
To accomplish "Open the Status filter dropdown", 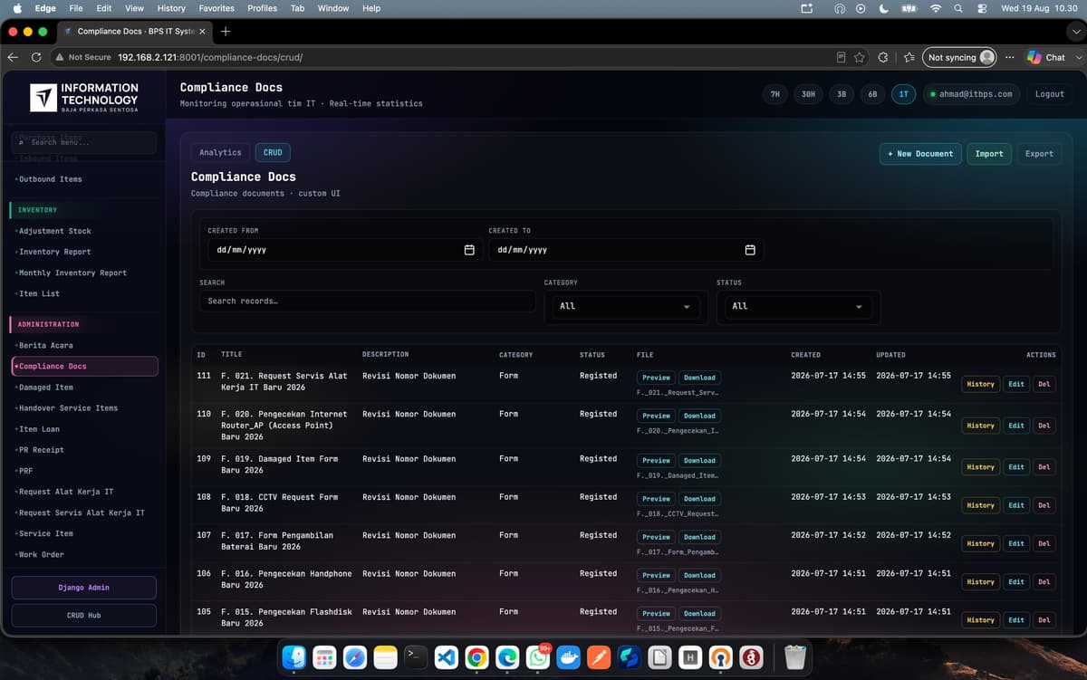I will click(x=797, y=306).
